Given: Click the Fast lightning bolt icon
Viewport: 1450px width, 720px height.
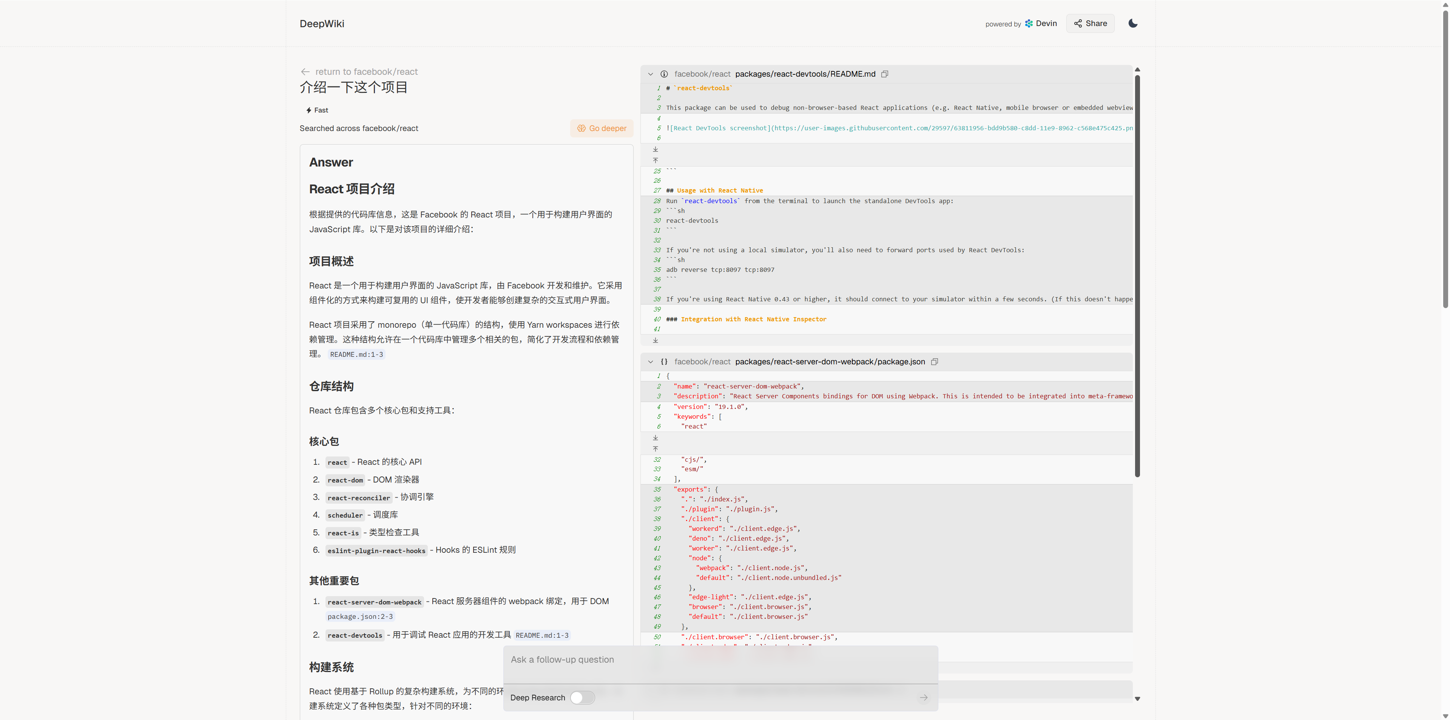Looking at the screenshot, I should (309, 110).
